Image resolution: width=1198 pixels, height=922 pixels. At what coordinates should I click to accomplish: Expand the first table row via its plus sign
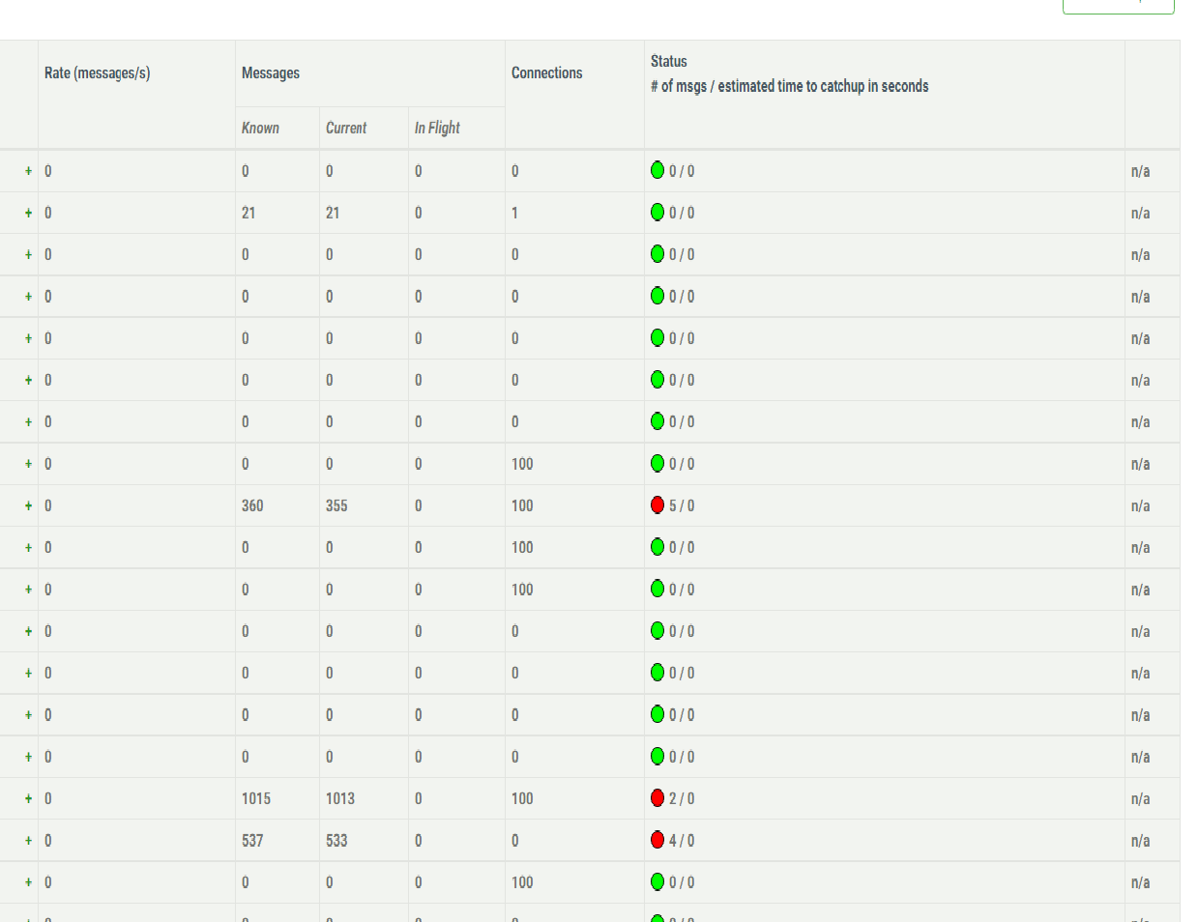(x=28, y=170)
